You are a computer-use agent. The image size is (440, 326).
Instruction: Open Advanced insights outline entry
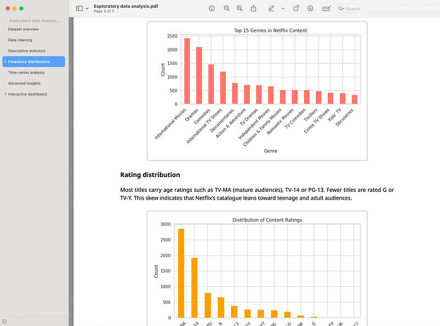(x=24, y=84)
